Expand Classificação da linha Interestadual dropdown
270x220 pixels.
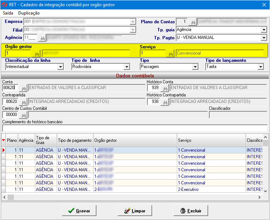(x=60, y=67)
